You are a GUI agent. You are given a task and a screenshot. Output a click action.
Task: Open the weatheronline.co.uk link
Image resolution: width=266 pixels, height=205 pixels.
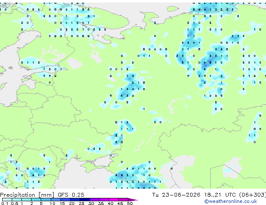tap(231, 201)
